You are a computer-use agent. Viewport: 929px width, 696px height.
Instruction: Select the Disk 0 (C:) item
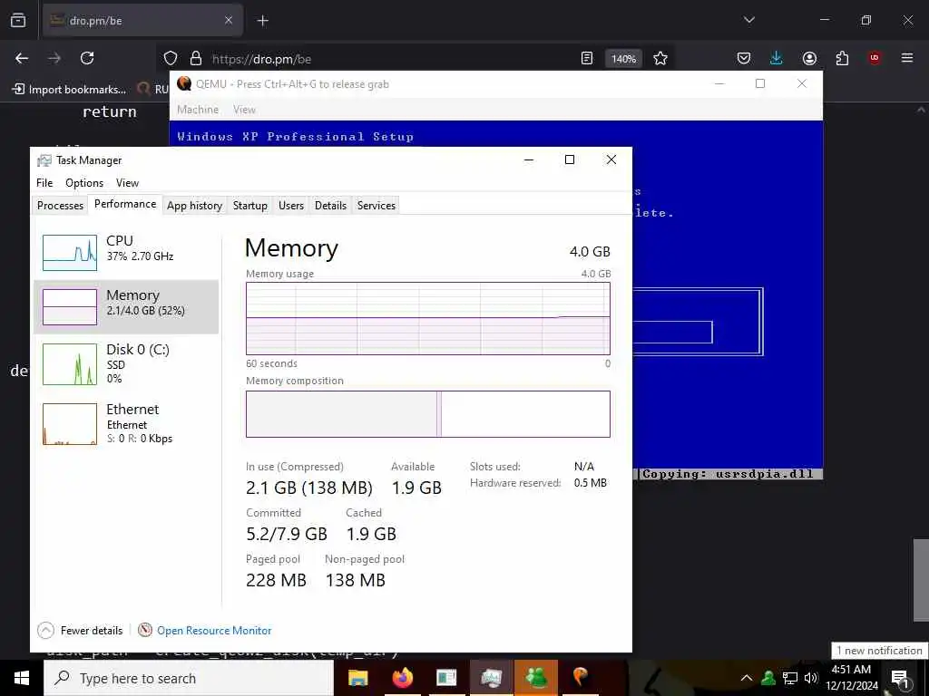coord(127,364)
